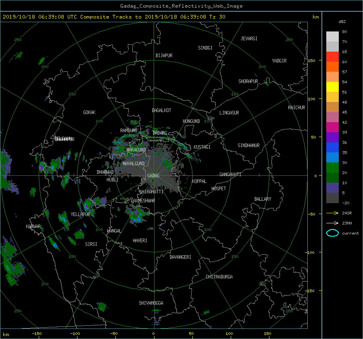363x339 pixels.
Task: Click the bright green 20-30 dBZ swatch
Action: click(332, 168)
